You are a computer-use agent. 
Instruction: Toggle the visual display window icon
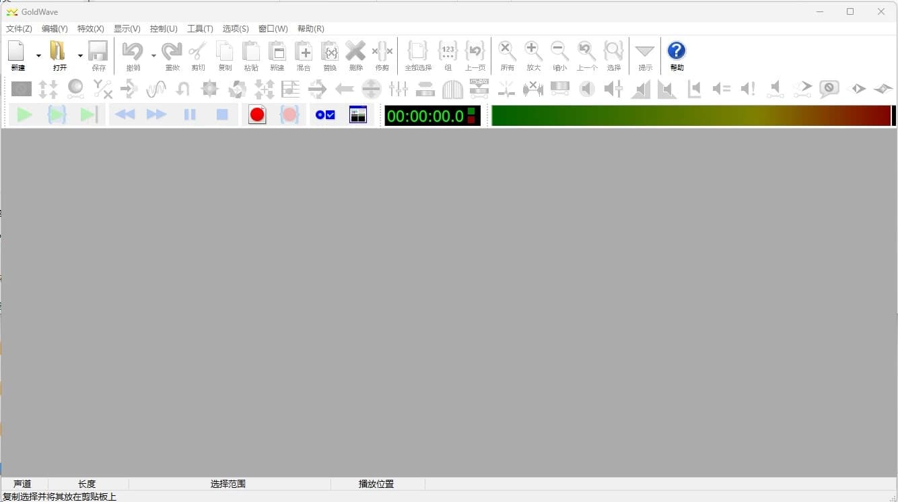click(357, 114)
